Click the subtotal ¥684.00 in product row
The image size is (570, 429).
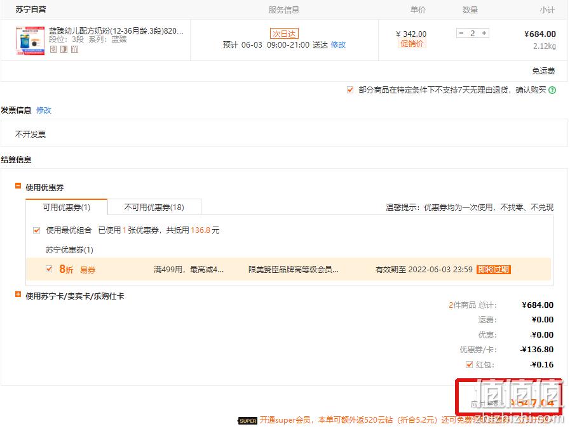coord(540,34)
